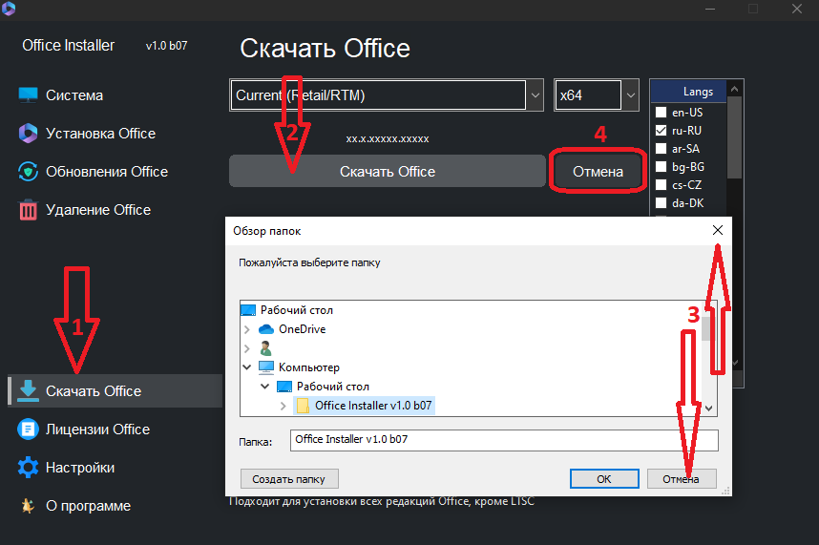Screen dimensions: 819x545
Task: Collapse the Компьютер tree node
Action: [248, 367]
